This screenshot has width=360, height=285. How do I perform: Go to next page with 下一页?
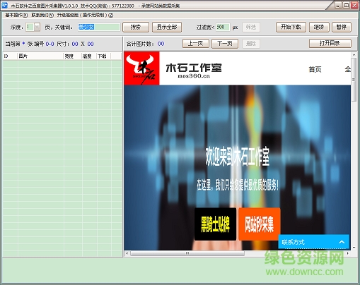225,44
